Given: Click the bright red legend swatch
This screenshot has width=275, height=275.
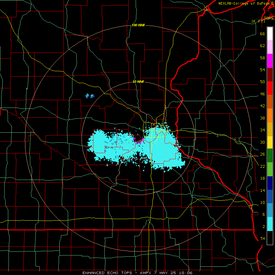Looking at the screenshot, I should [x=270, y=88].
